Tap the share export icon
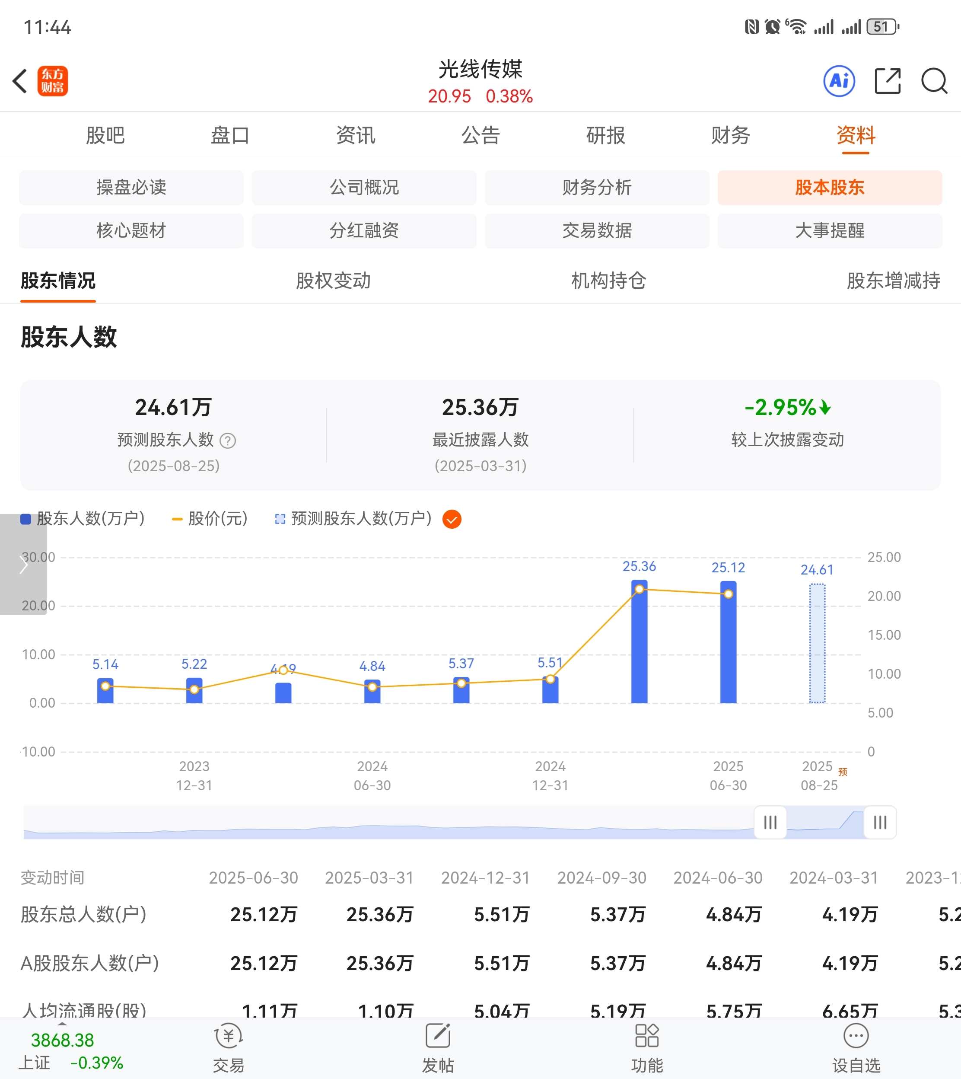 tap(888, 81)
